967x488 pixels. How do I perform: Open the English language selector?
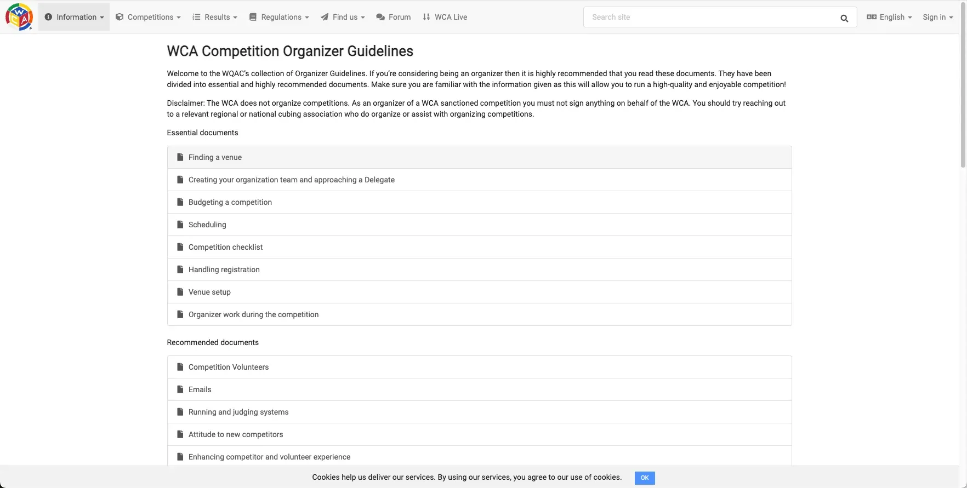pyautogui.click(x=889, y=17)
